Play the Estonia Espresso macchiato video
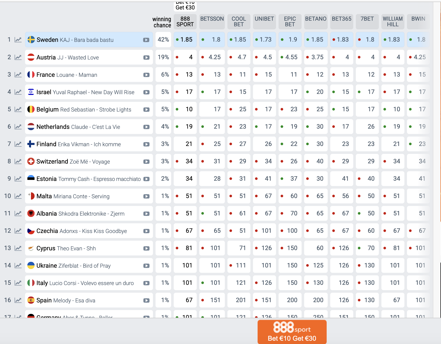Image resolution: width=441 pixels, height=344 pixels. [146, 179]
